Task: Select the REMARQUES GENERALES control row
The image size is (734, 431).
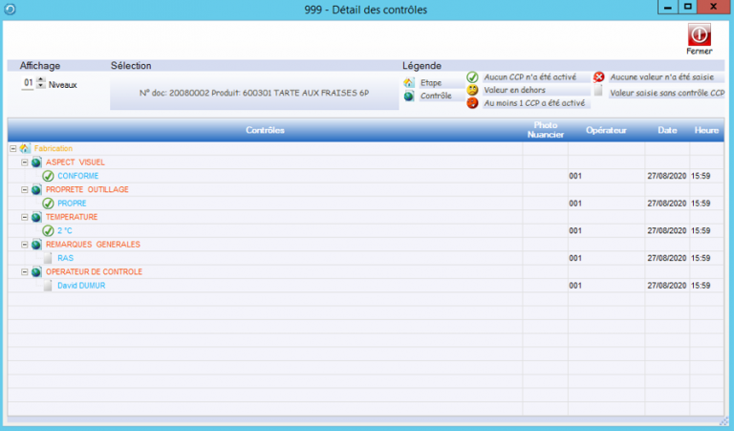Action: (93, 245)
